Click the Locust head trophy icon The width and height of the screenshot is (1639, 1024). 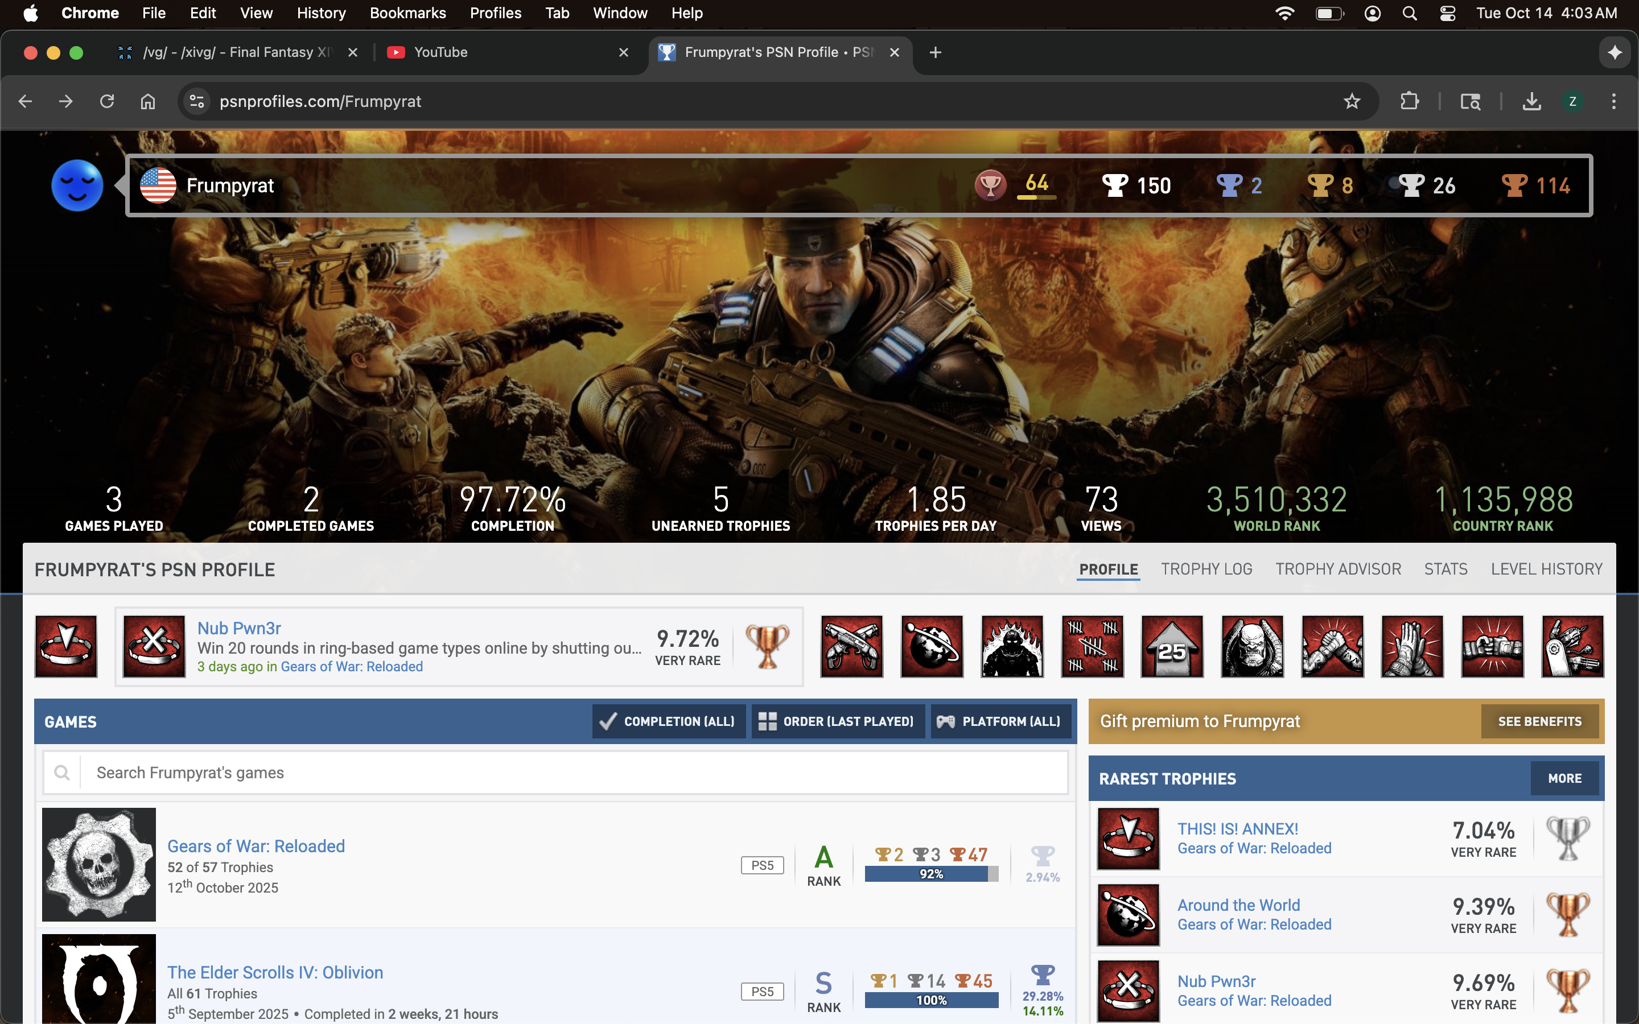tap(1251, 646)
